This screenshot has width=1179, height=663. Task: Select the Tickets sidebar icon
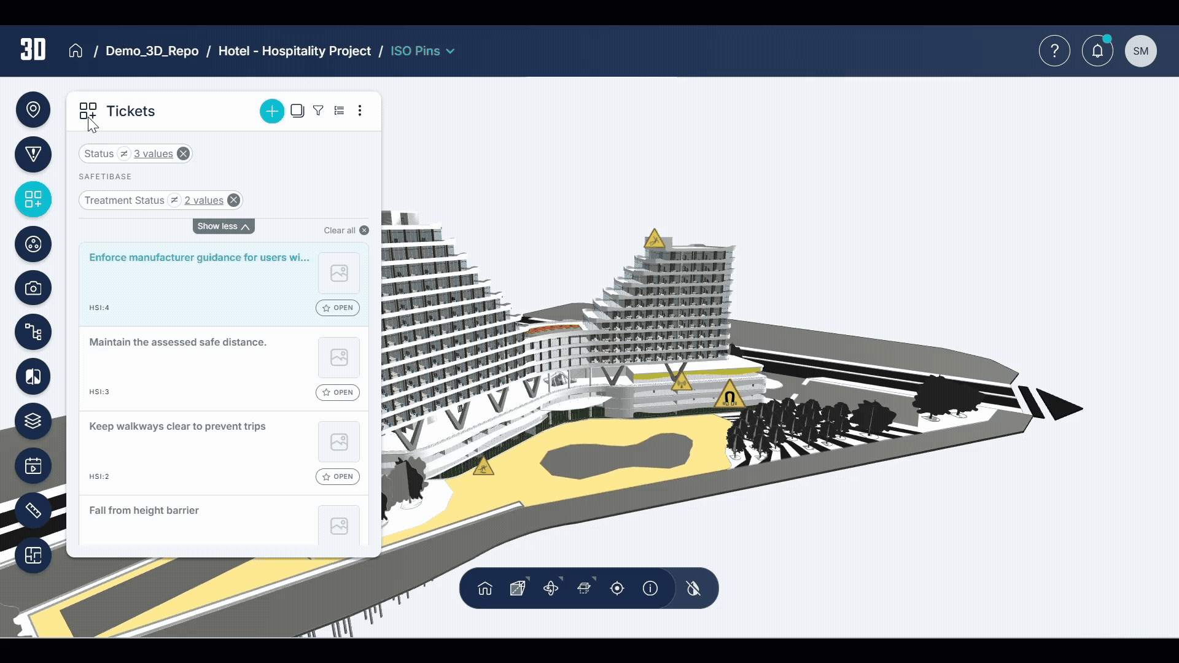pyautogui.click(x=33, y=200)
